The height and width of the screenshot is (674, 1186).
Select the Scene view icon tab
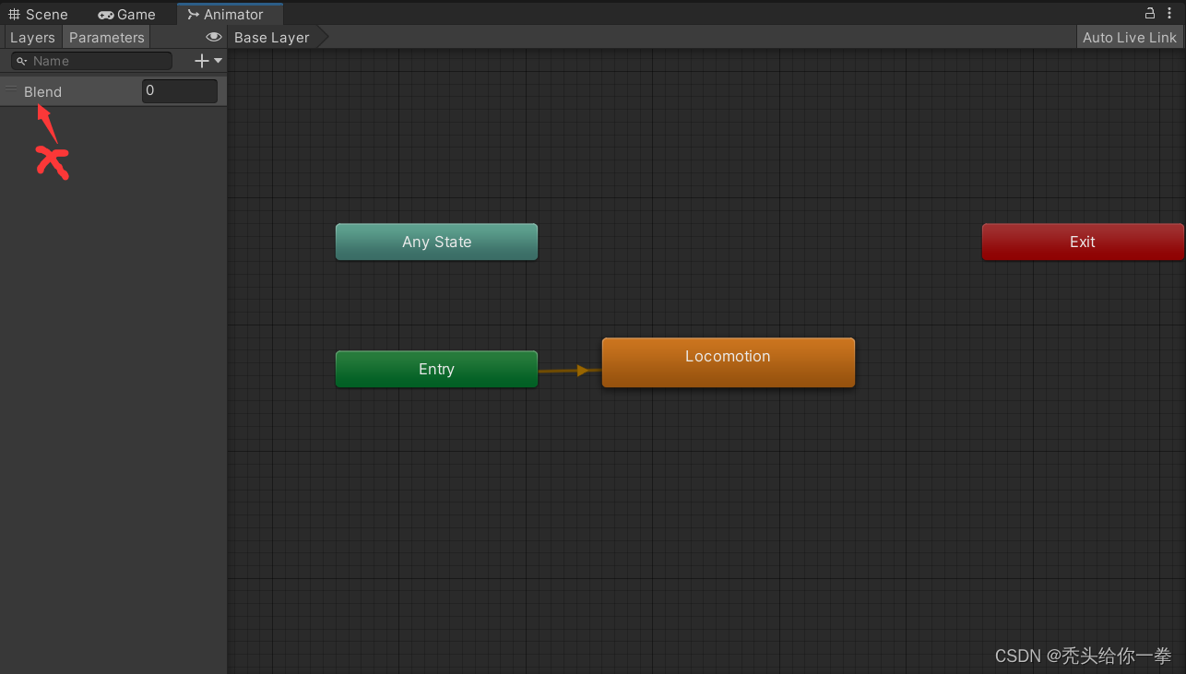[x=15, y=14]
